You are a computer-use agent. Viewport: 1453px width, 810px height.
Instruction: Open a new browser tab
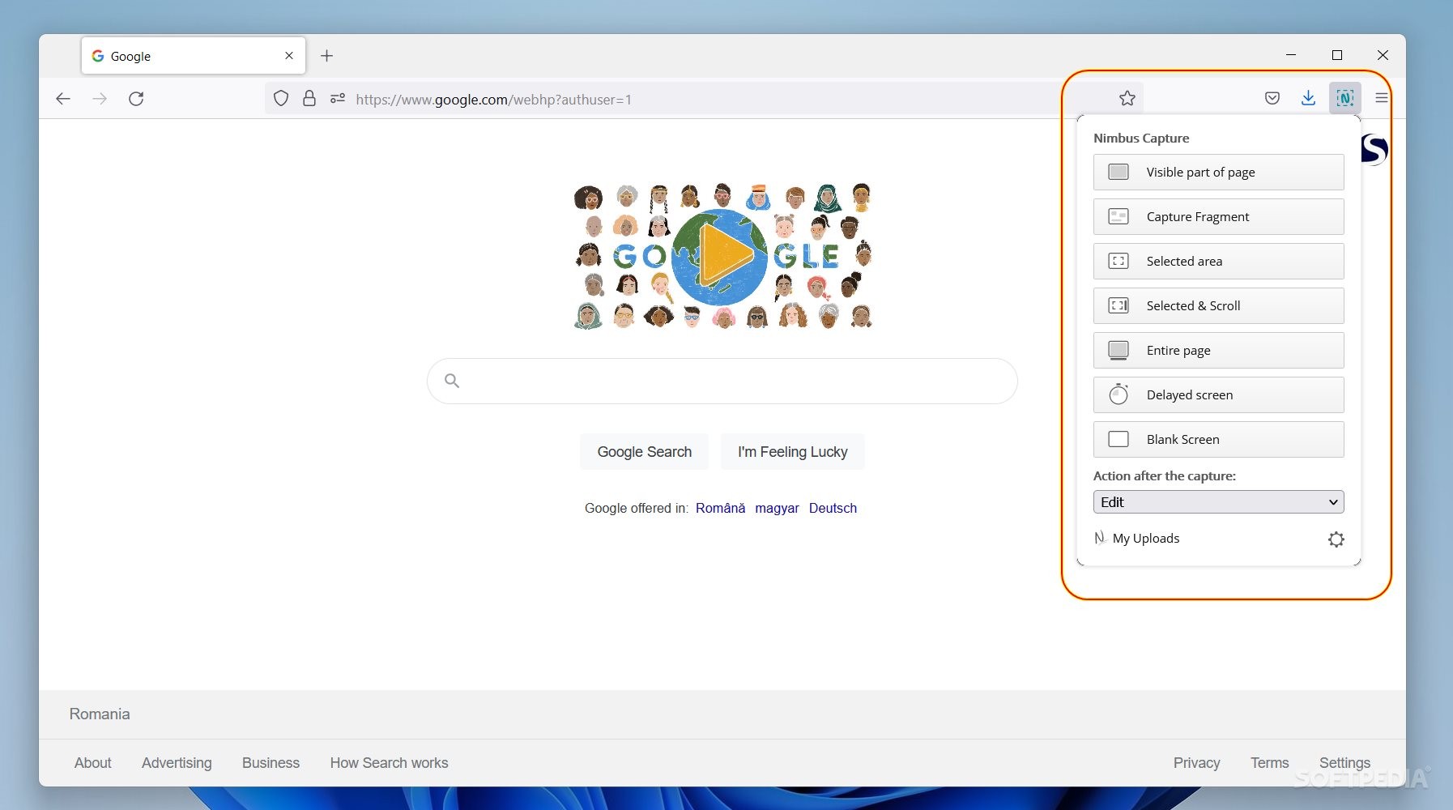[x=327, y=55]
